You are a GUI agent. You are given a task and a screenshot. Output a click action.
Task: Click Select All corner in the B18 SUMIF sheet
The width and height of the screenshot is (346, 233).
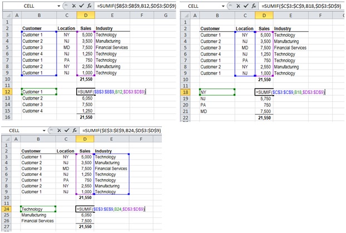pos(186,16)
